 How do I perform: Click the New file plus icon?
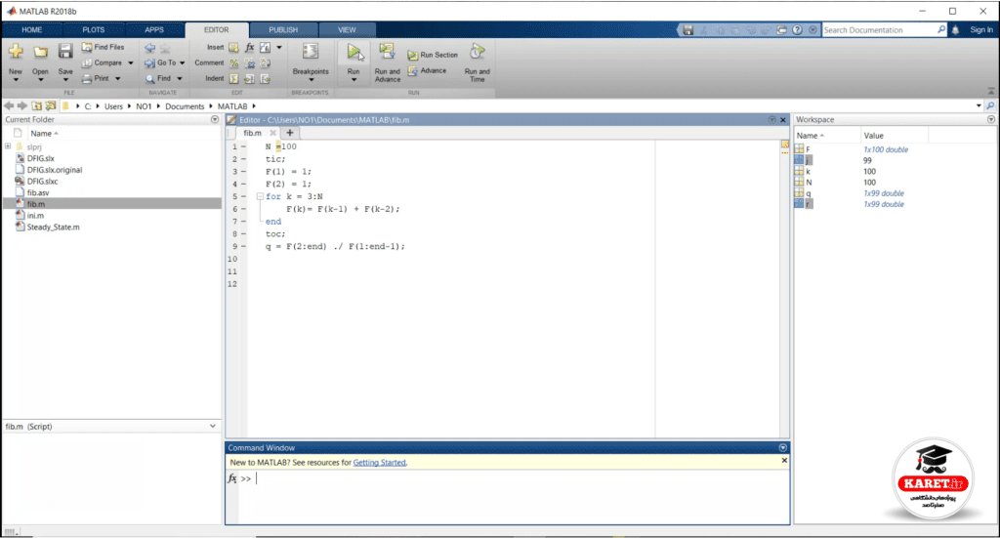(x=16, y=52)
